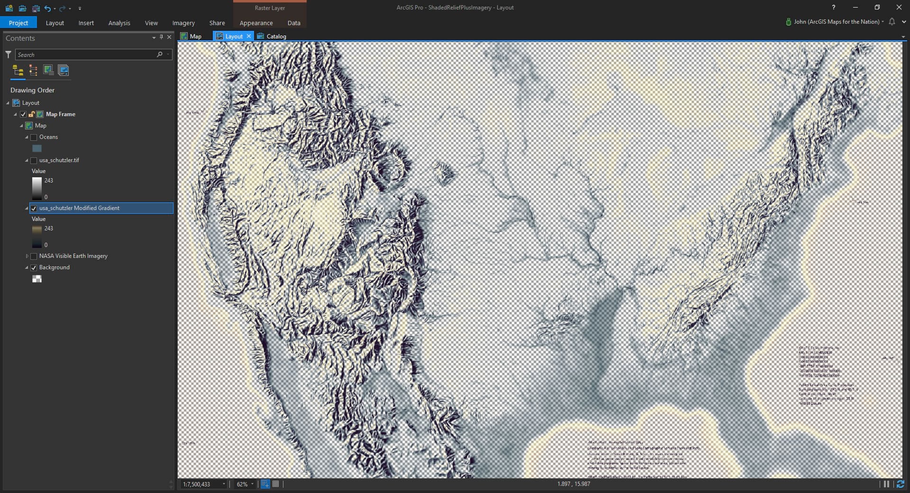Expand the NASA Visible Earth Imagery layer
Image resolution: width=910 pixels, height=493 pixels.
coord(27,256)
